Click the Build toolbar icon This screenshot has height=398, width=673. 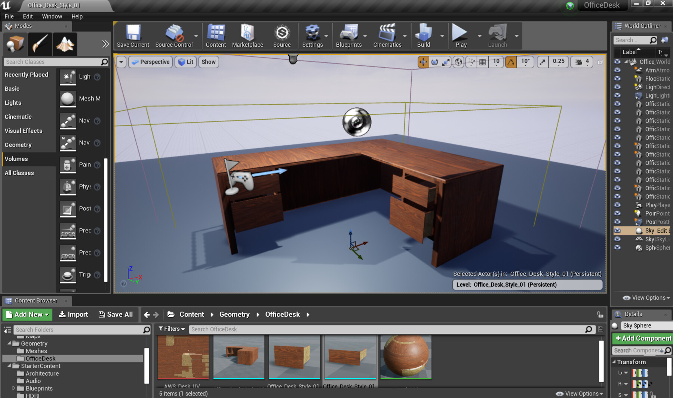coord(423,36)
